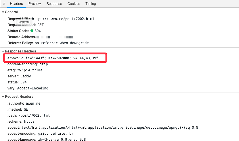Open the Response tab
Screen dimensions: 239x141
[x=54, y=4]
